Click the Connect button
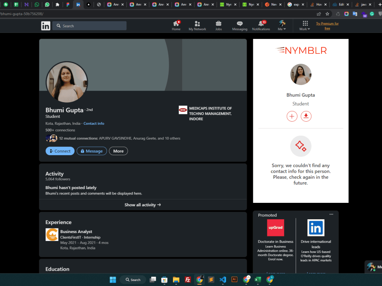 coord(60,151)
